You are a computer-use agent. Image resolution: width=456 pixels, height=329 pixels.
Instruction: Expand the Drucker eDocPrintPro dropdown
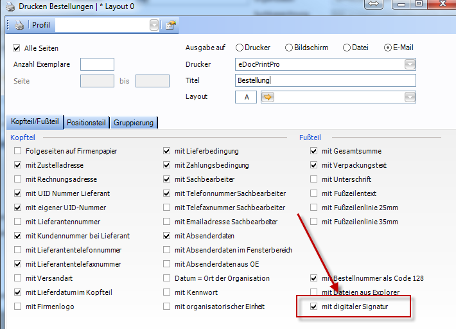(x=410, y=64)
